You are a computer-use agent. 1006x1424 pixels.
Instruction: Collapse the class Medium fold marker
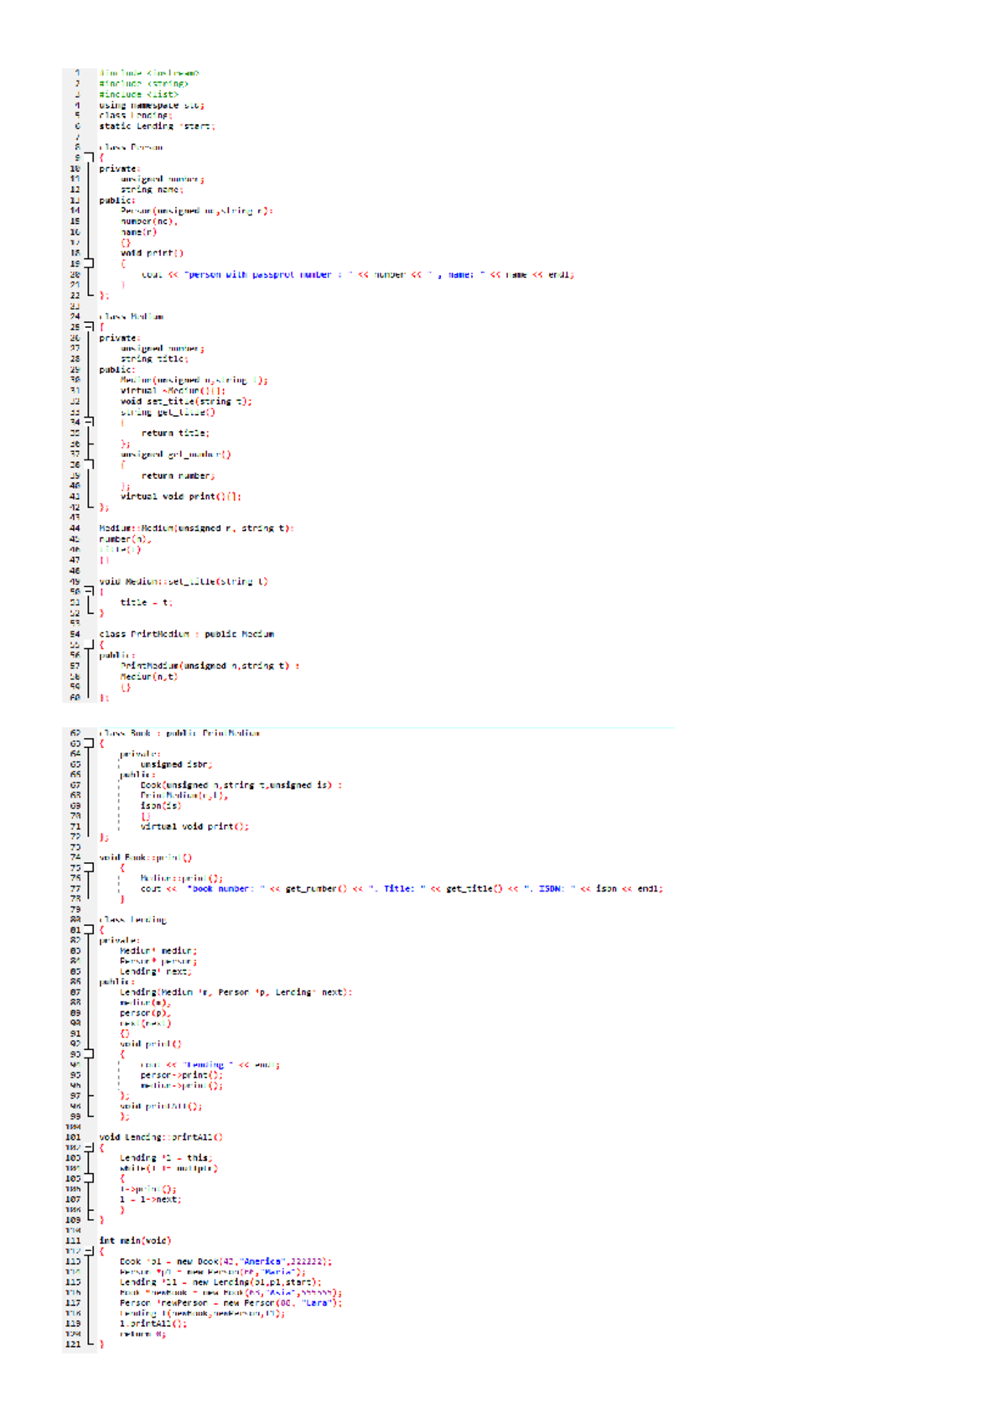(89, 327)
